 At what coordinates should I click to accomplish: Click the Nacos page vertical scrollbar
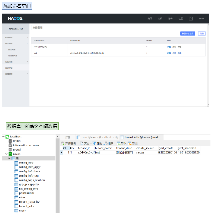tap(208, 65)
